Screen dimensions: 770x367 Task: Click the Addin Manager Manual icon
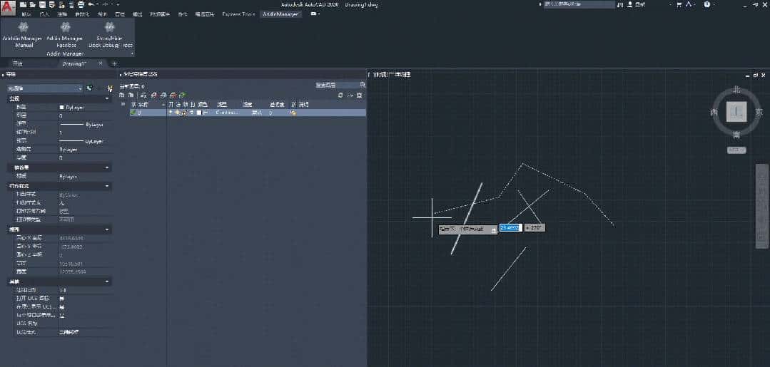point(24,28)
